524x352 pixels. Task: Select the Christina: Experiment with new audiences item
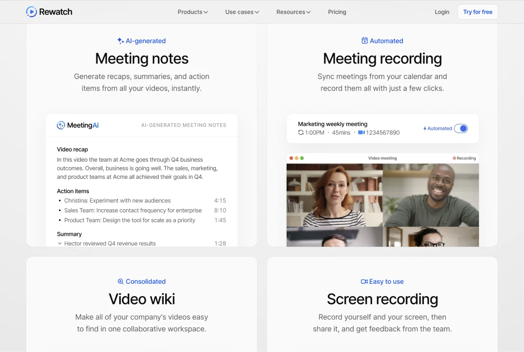(x=117, y=200)
